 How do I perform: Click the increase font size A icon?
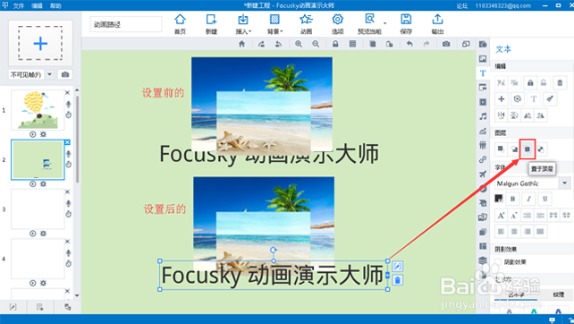(501, 216)
